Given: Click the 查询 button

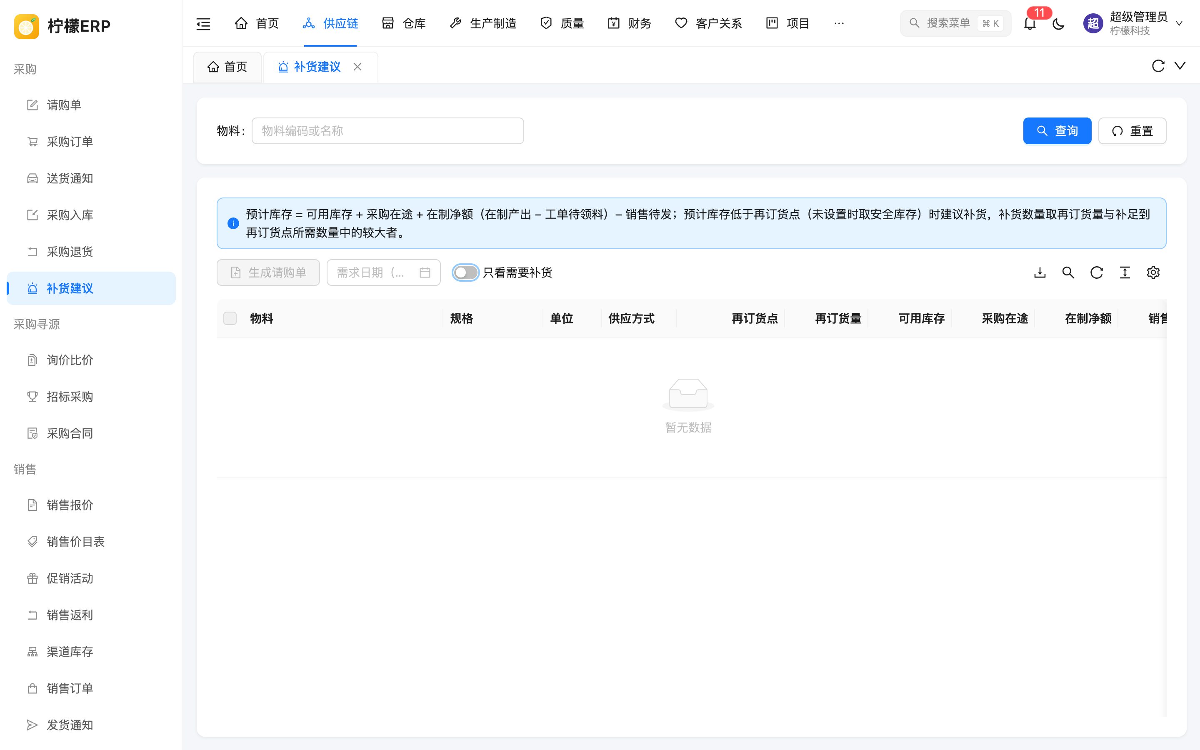Looking at the screenshot, I should (x=1057, y=131).
